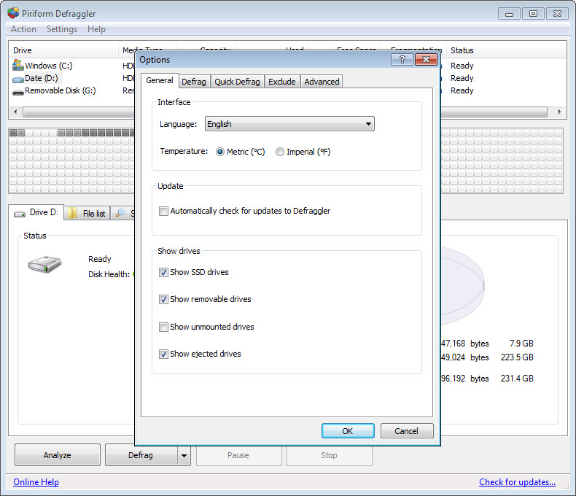576x496 pixels.
Task: Click the Status column header
Action: pyautogui.click(x=506, y=50)
